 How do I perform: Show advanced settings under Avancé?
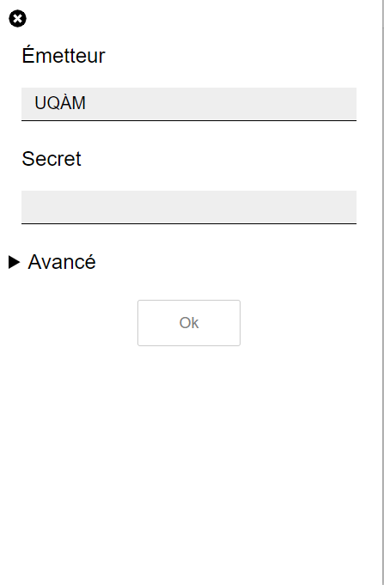52,262
